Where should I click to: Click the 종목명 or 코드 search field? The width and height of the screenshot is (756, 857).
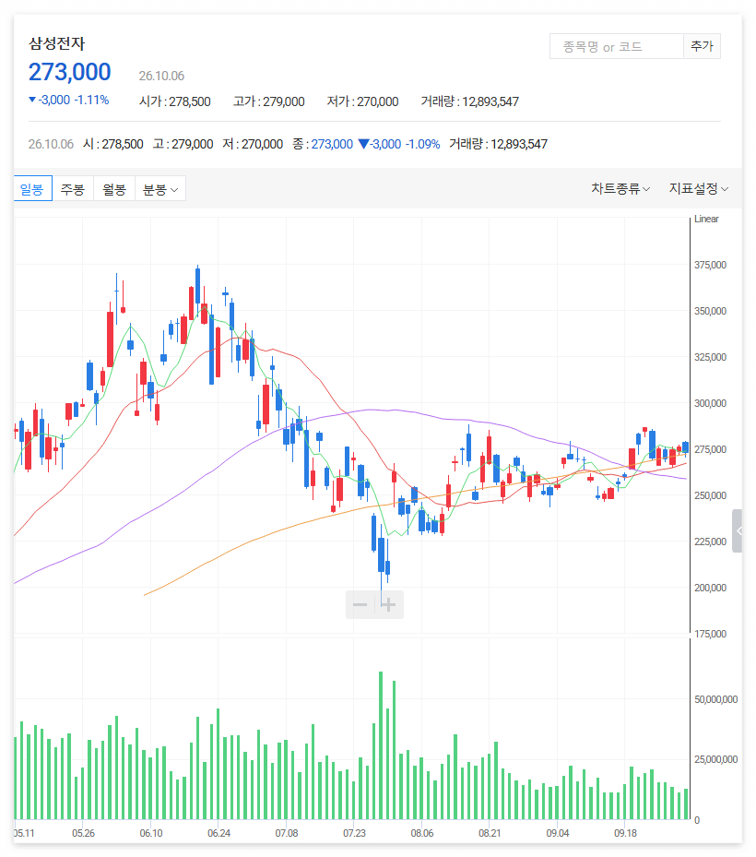pos(617,46)
